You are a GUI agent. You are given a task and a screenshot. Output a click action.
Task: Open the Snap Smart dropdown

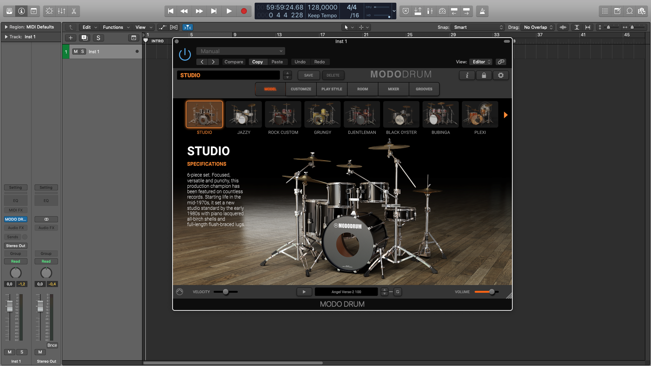pos(478,27)
